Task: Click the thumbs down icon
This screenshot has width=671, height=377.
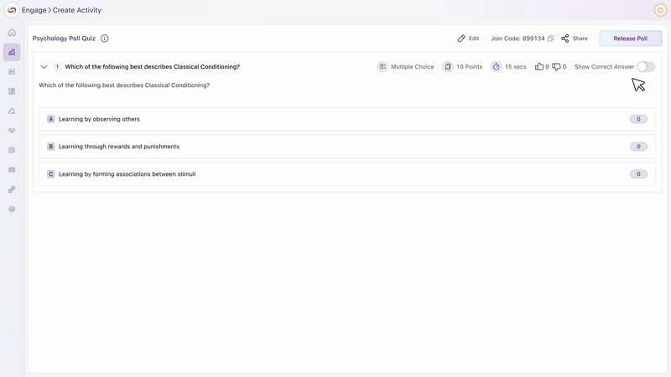Action: click(x=557, y=67)
